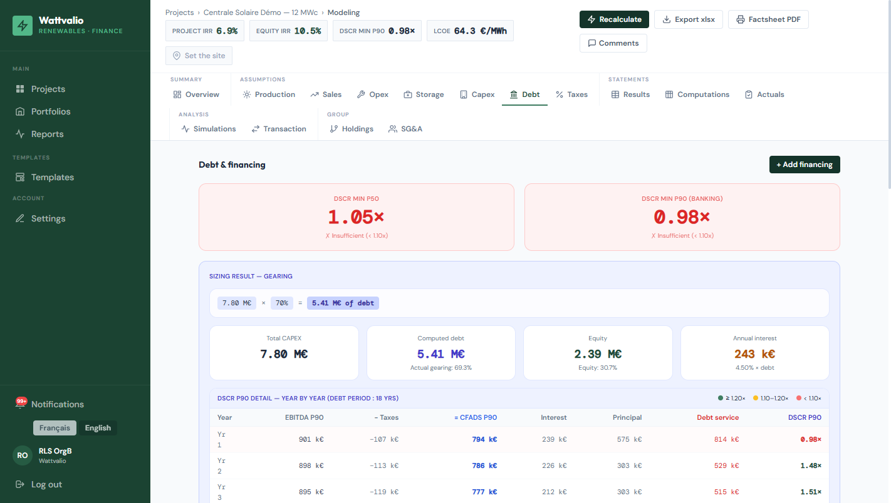Switch to the Sales tab

coord(326,94)
